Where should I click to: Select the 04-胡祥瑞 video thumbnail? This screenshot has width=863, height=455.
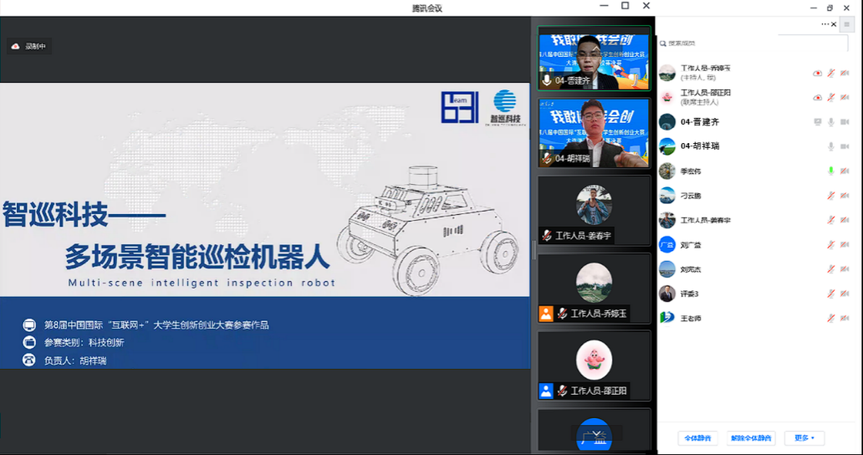tap(594, 133)
